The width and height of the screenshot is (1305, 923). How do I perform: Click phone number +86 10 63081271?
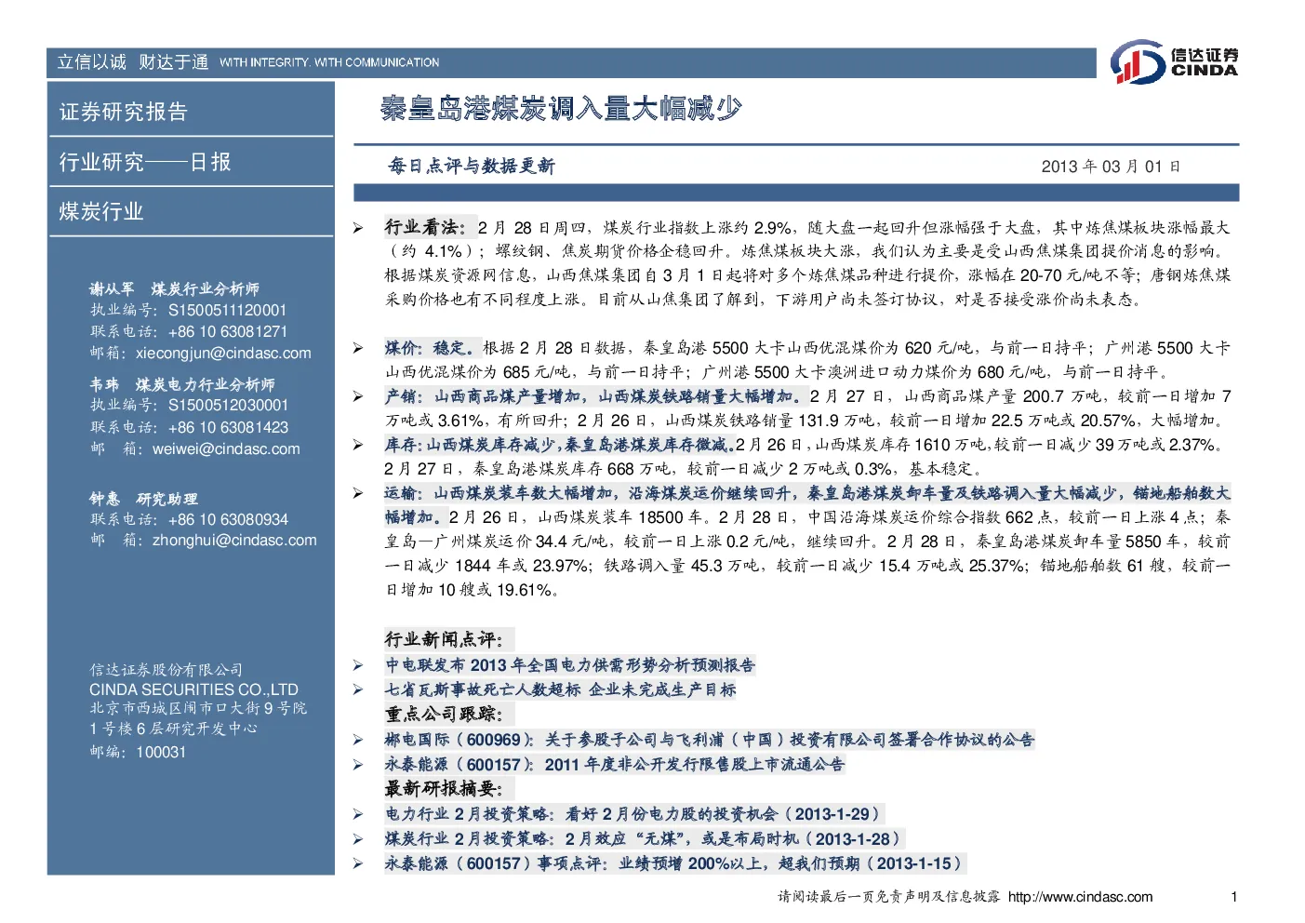click(x=228, y=331)
